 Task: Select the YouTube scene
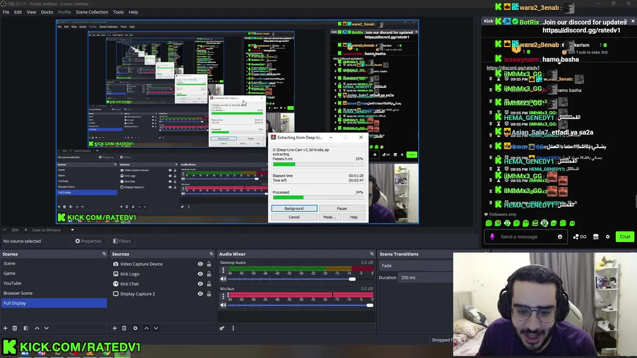[x=53, y=283]
